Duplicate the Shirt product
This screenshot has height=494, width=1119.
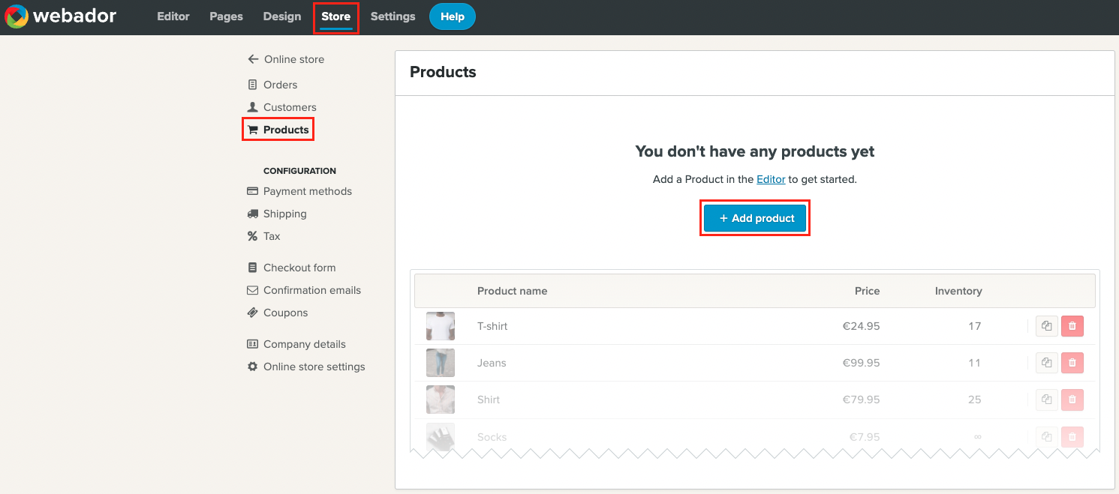click(1046, 400)
